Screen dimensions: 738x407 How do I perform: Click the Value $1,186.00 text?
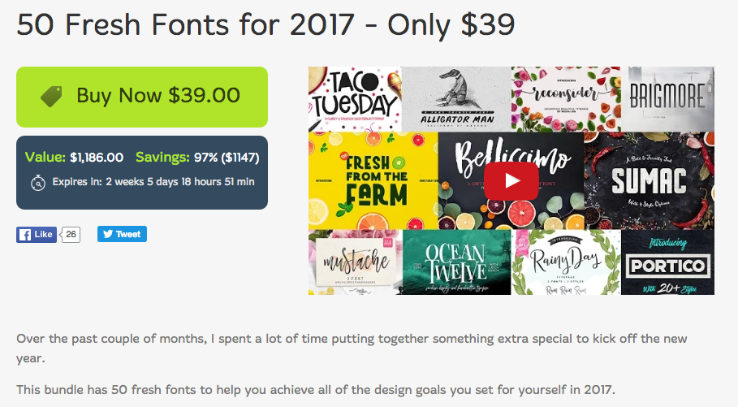pos(75,158)
